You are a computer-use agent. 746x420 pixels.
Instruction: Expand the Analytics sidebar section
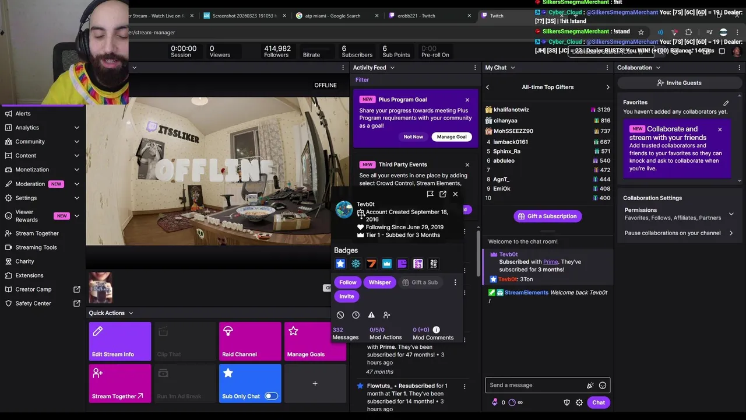(x=77, y=128)
